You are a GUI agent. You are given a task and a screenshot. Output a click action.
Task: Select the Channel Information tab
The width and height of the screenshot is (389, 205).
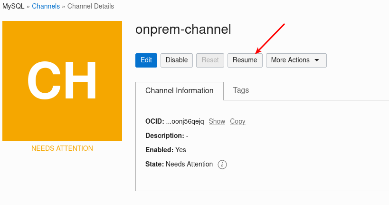point(180,91)
